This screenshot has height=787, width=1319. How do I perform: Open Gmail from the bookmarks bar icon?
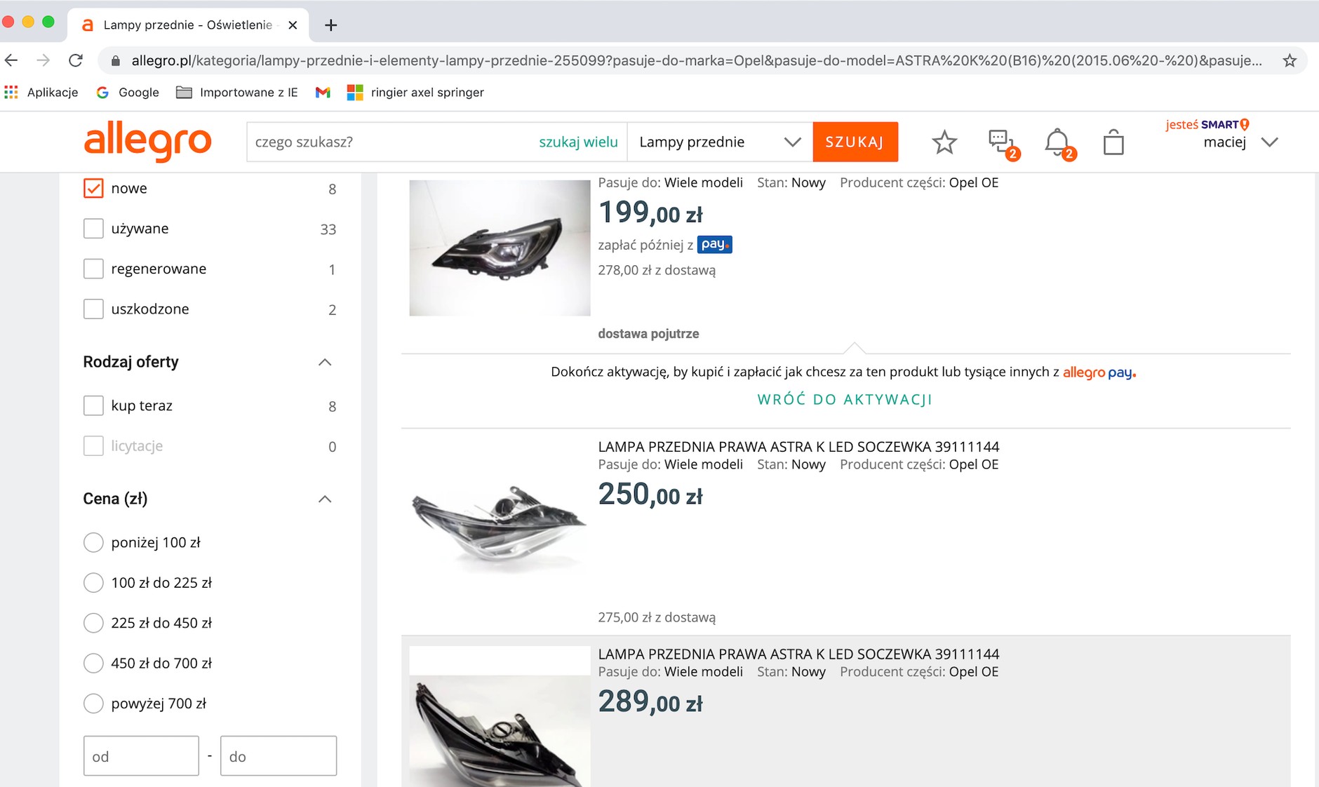[x=322, y=92]
